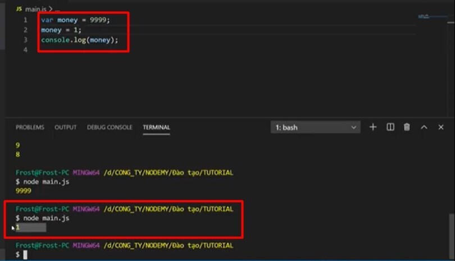The width and height of the screenshot is (455, 261).
Task: Click line number 3 in gutter
Action: 25,40
